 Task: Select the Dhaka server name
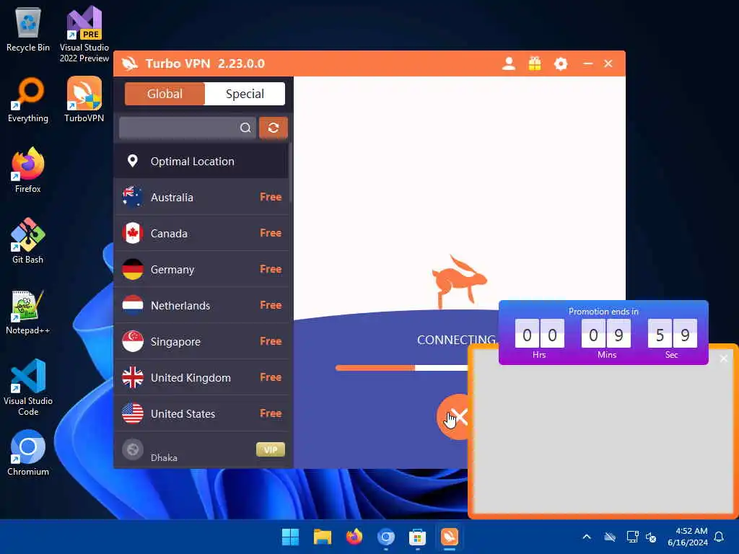[x=164, y=457]
